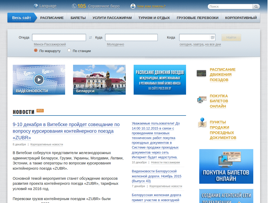
Task: Click the Минск-Пассажирский suggestion
Action: tap(50, 44)
